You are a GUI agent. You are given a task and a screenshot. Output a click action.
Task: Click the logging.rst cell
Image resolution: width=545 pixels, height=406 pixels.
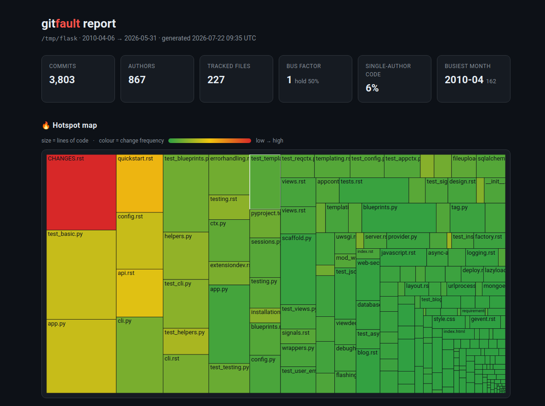coord(482,257)
